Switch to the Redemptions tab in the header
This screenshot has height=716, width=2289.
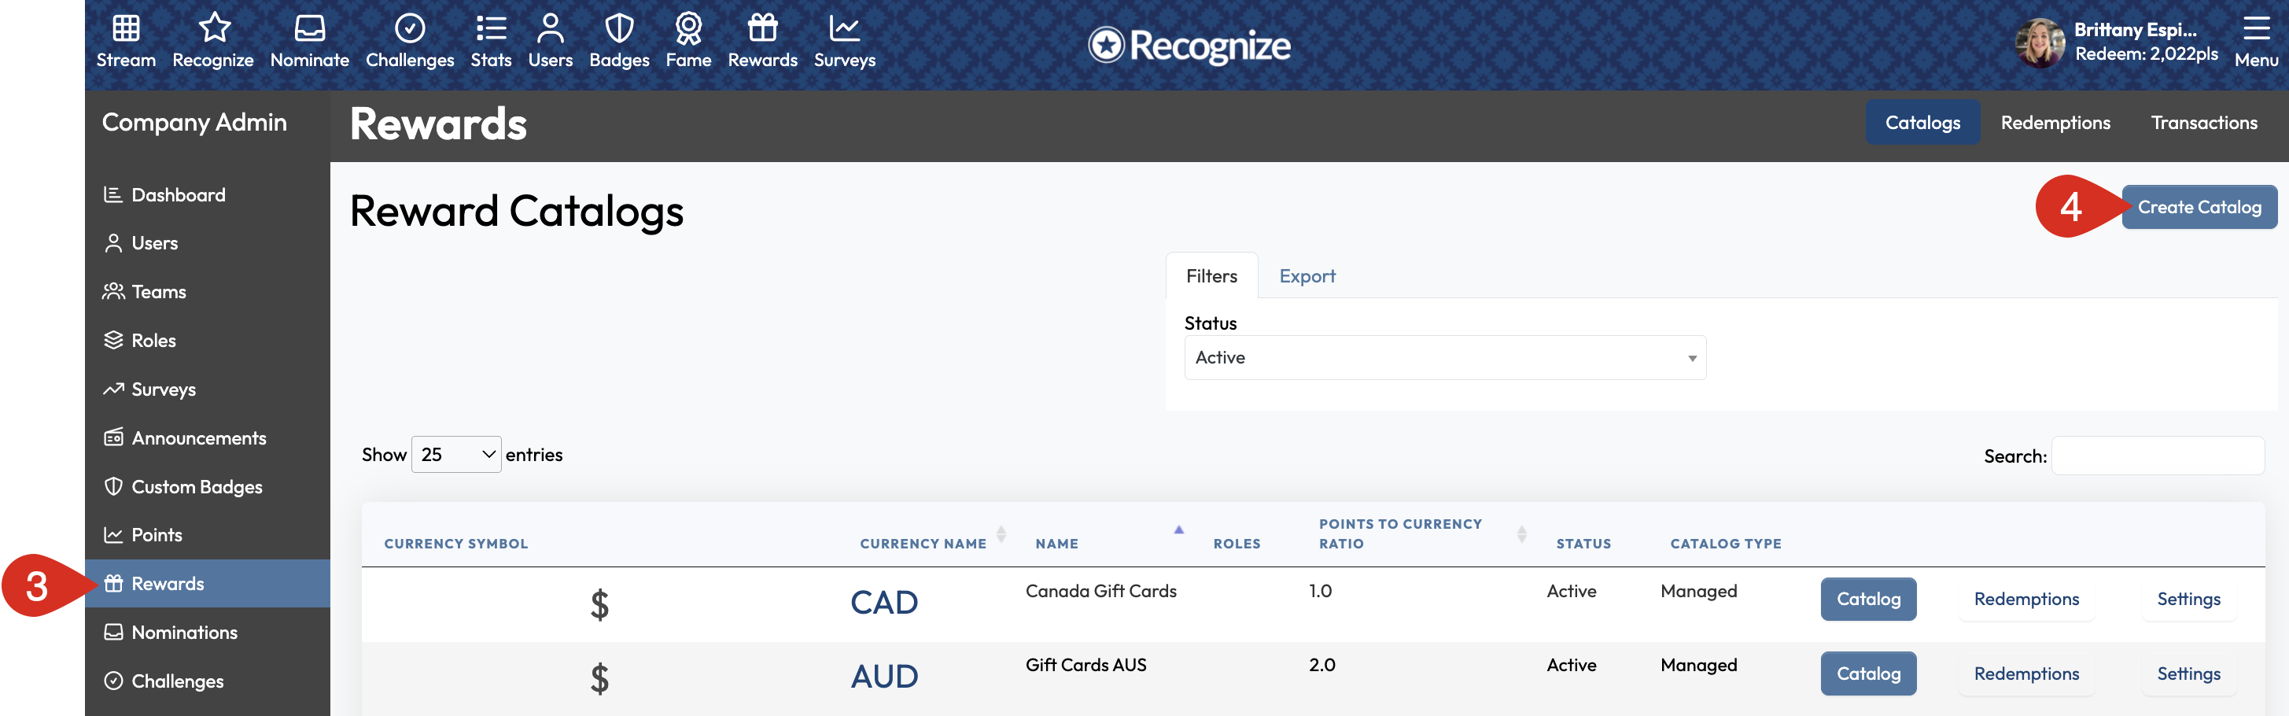point(2055,123)
